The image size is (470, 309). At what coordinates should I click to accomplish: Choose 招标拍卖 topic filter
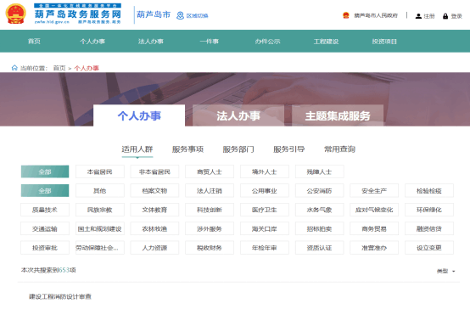click(319, 228)
